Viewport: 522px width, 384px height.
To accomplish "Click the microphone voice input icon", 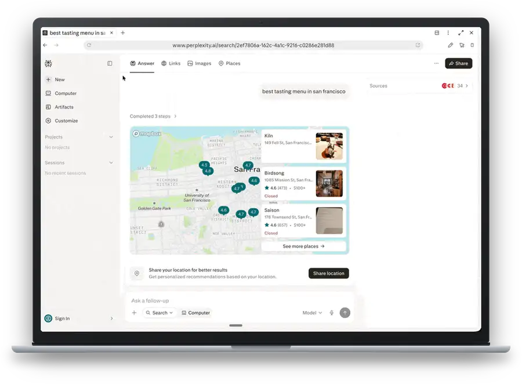I will click(x=332, y=313).
